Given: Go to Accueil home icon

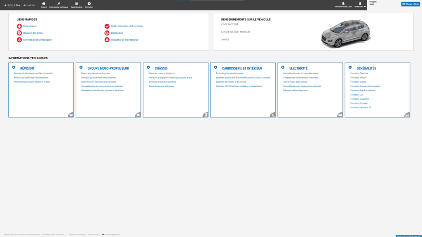Looking at the screenshot, I should (x=44, y=4).
